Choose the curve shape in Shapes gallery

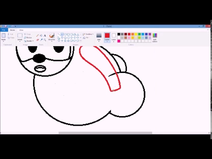coord(62,34)
